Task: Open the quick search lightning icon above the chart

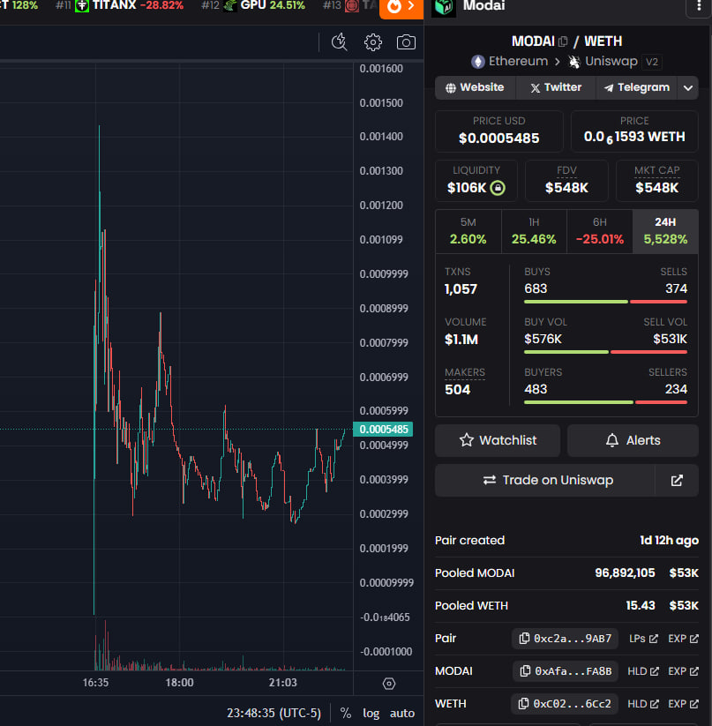Action: point(339,41)
